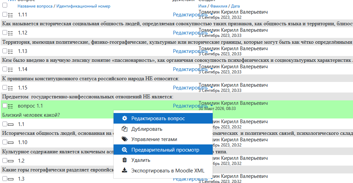Click the question name 1.11

[23, 15]
